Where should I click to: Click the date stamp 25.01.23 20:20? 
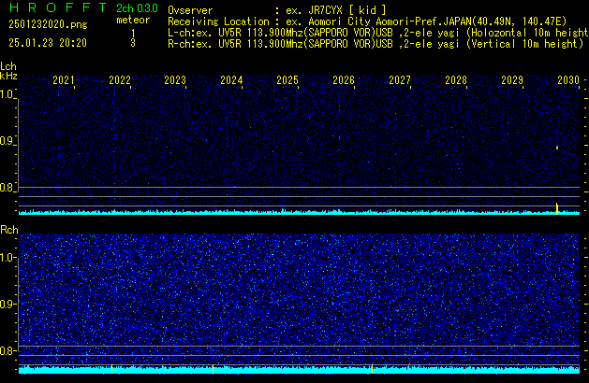[48, 43]
